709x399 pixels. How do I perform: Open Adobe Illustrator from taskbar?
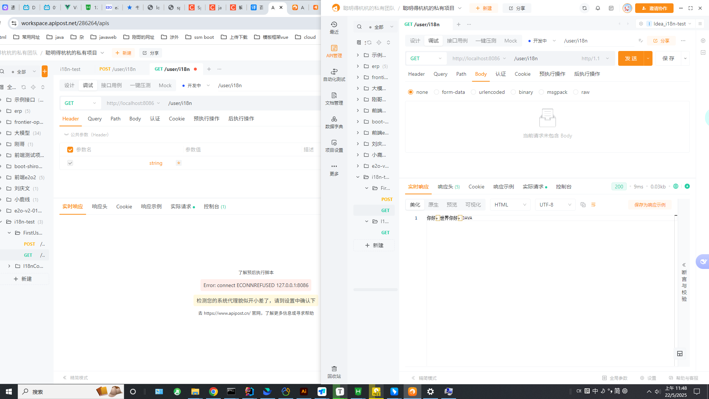(x=304, y=392)
